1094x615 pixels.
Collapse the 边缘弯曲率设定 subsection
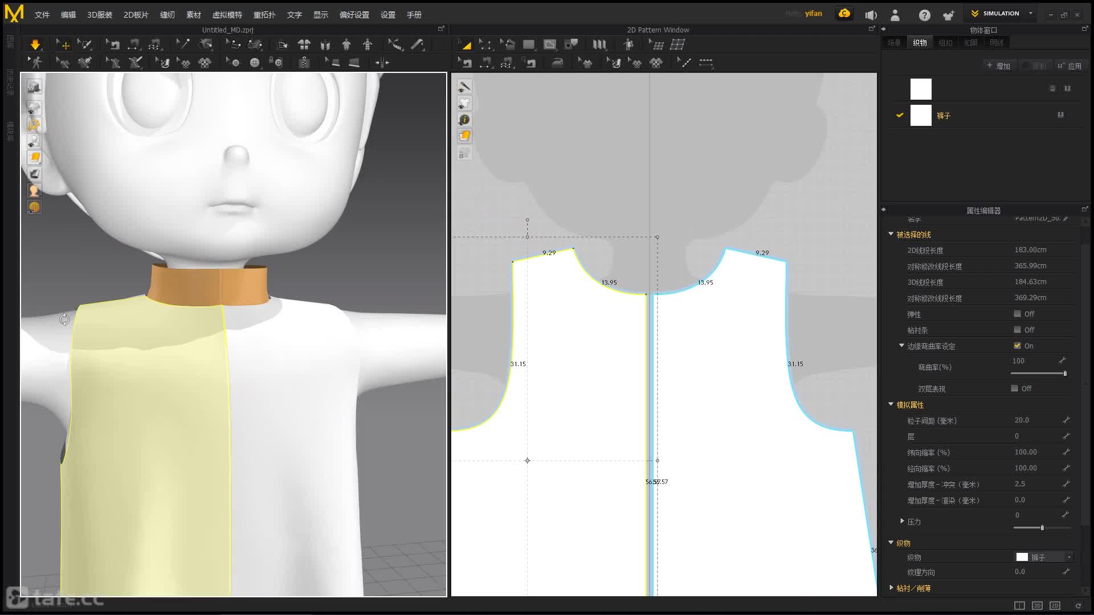[901, 346]
